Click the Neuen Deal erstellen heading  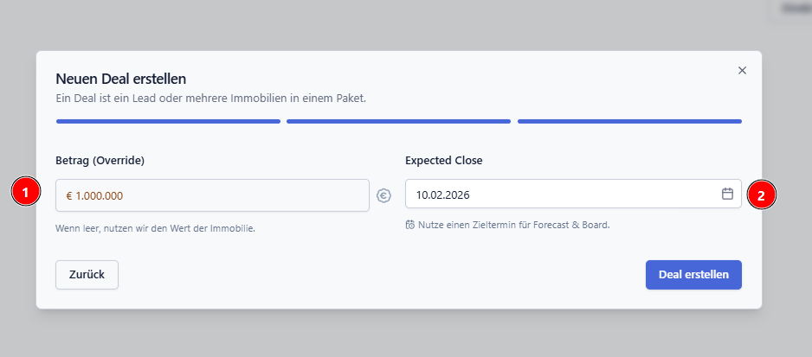click(121, 79)
